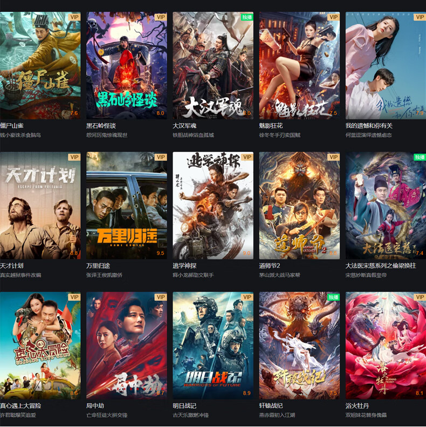Screen dimensions: 426x427
Task: Open the 浴火牡丹 title link
Action: coord(357,406)
